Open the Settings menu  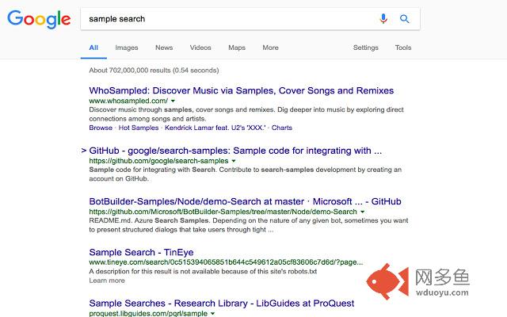point(366,48)
